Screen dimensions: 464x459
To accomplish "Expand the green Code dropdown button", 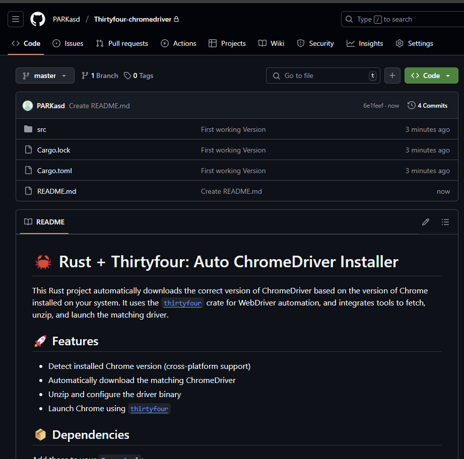I will click(431, 75).
